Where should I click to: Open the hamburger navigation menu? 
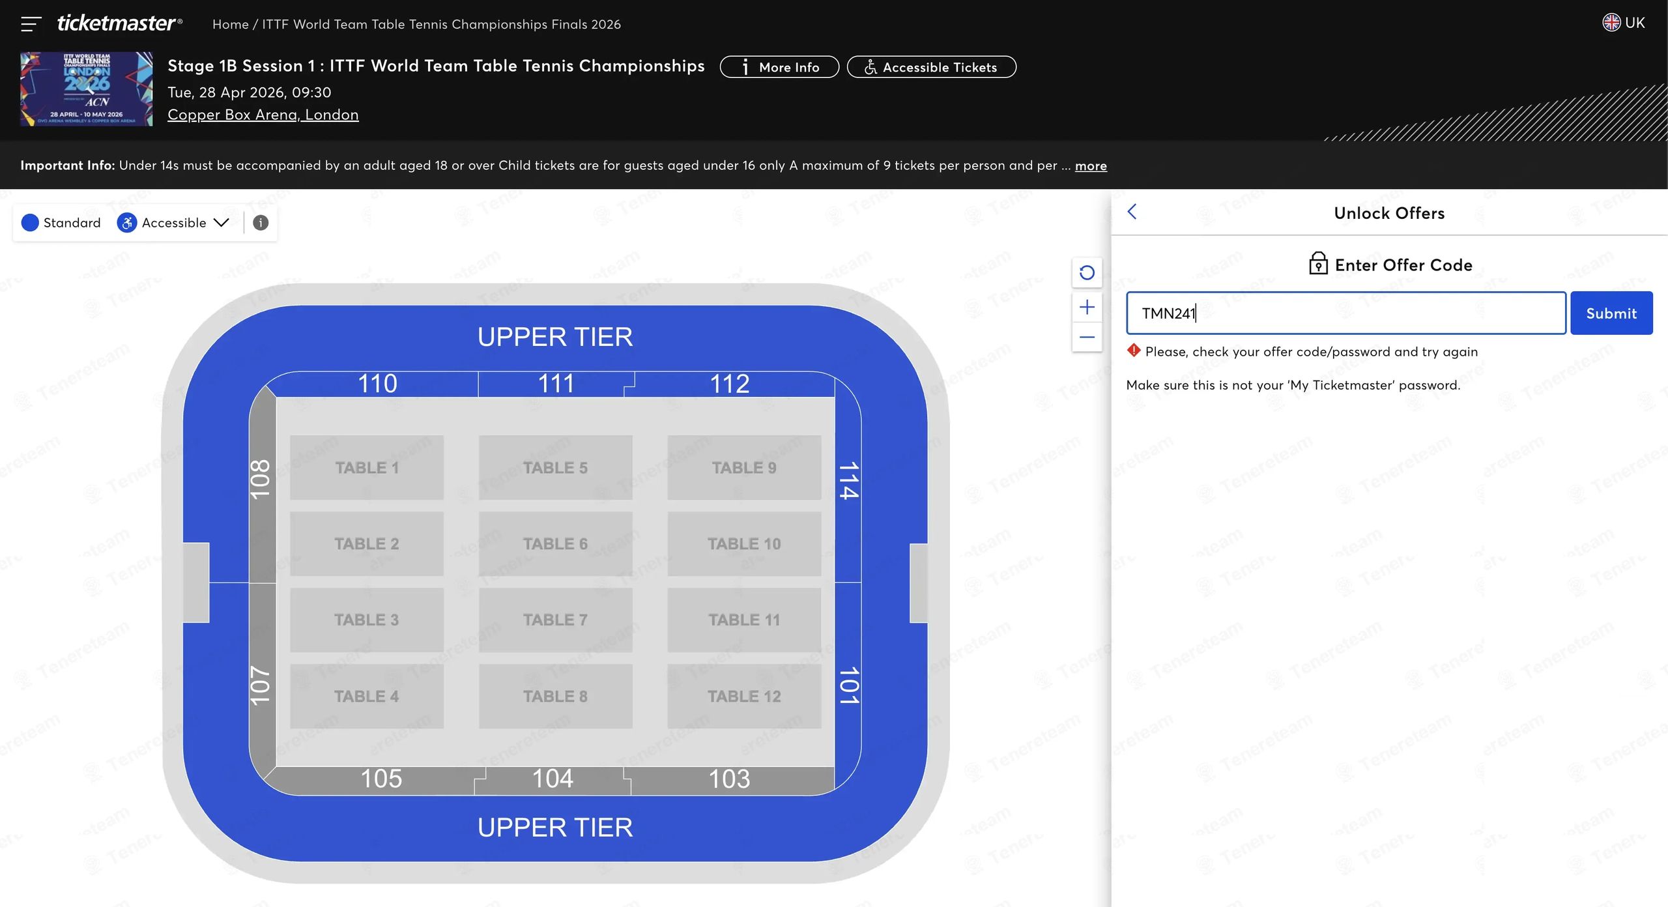pyautogui.click(x=31, y=24)
